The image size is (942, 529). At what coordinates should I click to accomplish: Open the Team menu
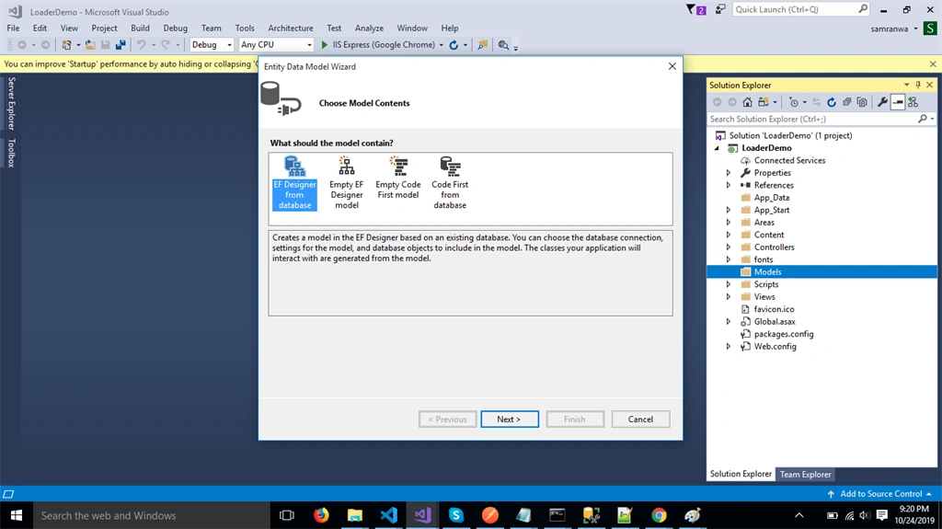[211, 29]
